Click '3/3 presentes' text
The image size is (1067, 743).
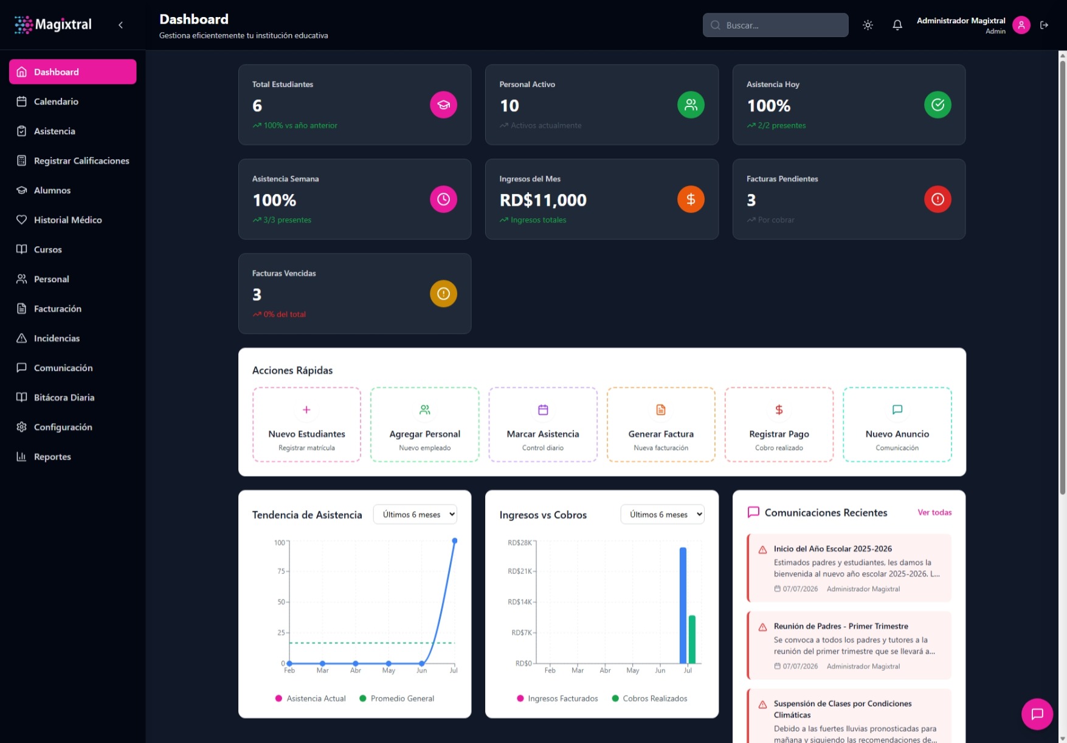point(287,220)
